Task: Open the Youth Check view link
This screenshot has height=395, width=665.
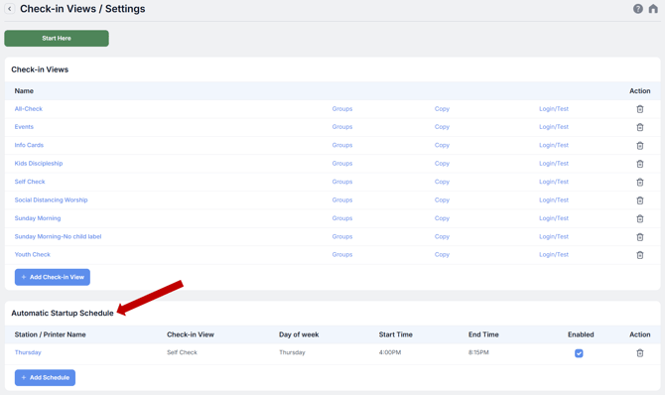Action: [32, 254]
